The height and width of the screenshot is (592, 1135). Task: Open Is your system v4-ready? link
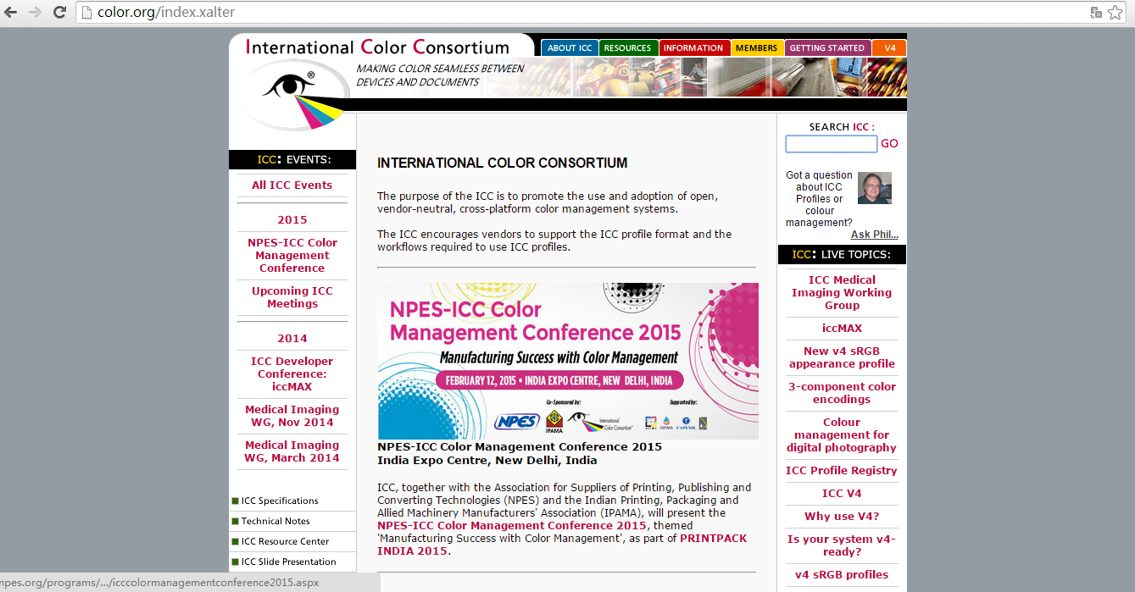[x=842, y=545]
